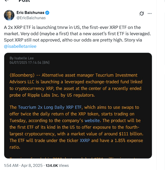Click the blue "website" word in article

[x=92, y=121]
